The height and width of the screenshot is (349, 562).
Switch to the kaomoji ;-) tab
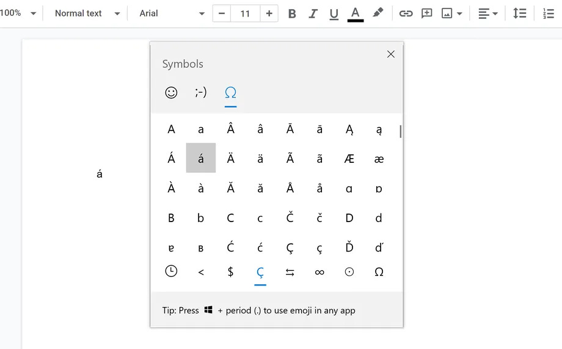[x=200, y=92]
